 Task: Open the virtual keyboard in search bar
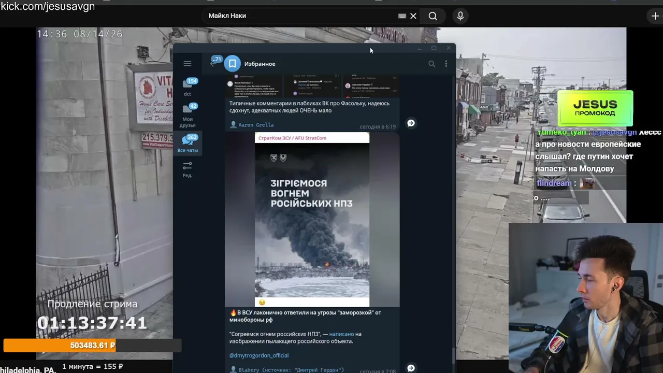(x=402, y=16)
